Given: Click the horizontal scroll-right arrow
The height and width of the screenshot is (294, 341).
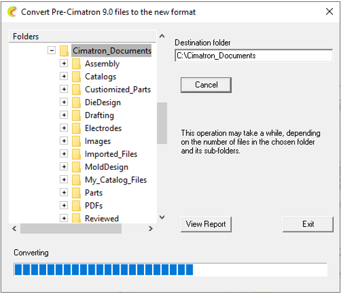Looking at the screenshot, I should (150, 229).
